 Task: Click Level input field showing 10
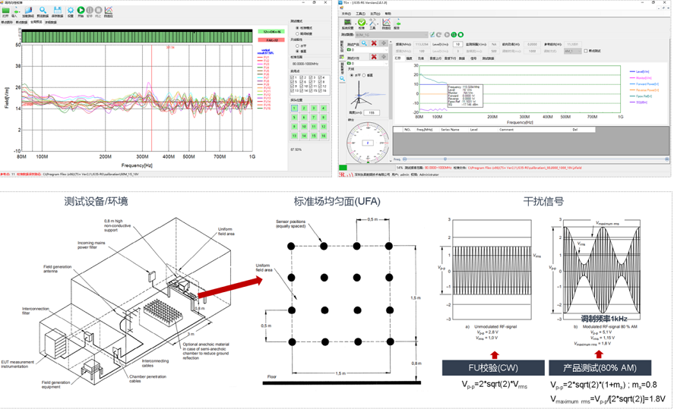pyautogui.click(x=458, y=44)
